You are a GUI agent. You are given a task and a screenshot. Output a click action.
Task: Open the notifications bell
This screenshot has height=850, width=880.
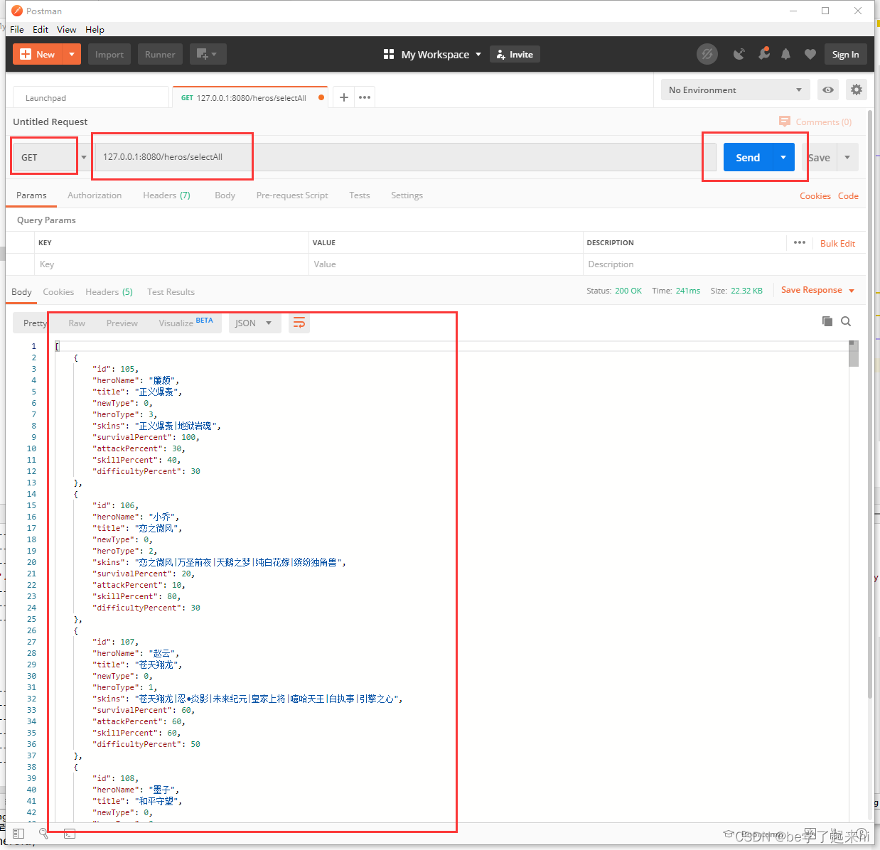click(x=786, y=54)
